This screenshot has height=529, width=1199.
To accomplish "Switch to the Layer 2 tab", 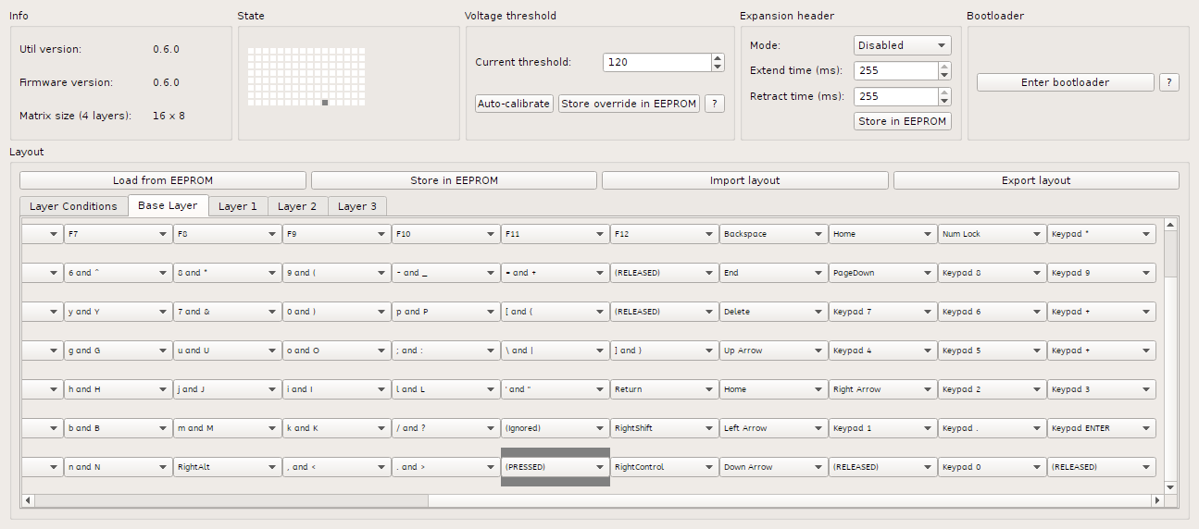I will 297,206.
